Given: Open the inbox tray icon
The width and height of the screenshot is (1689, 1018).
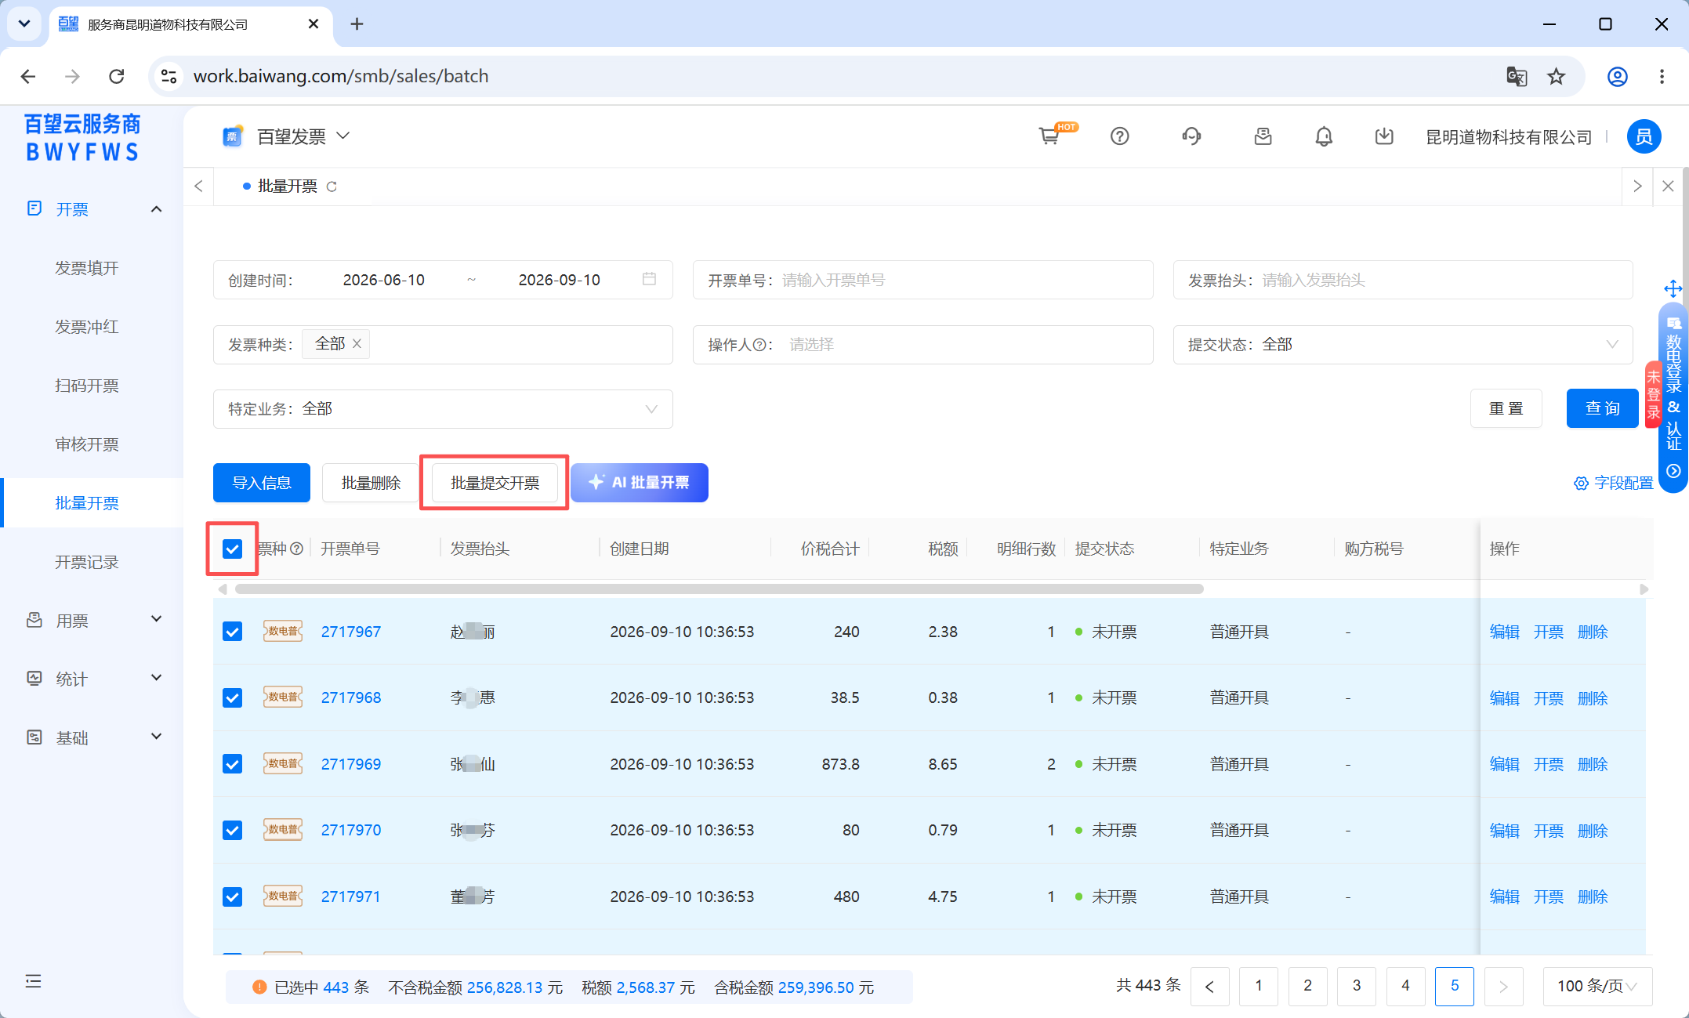Looking at the screenshot, I should [x=1263, y=136].
